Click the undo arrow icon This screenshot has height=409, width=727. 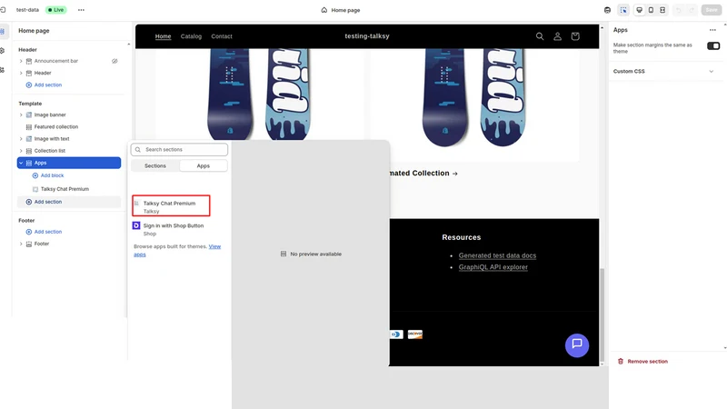point(679,10)
